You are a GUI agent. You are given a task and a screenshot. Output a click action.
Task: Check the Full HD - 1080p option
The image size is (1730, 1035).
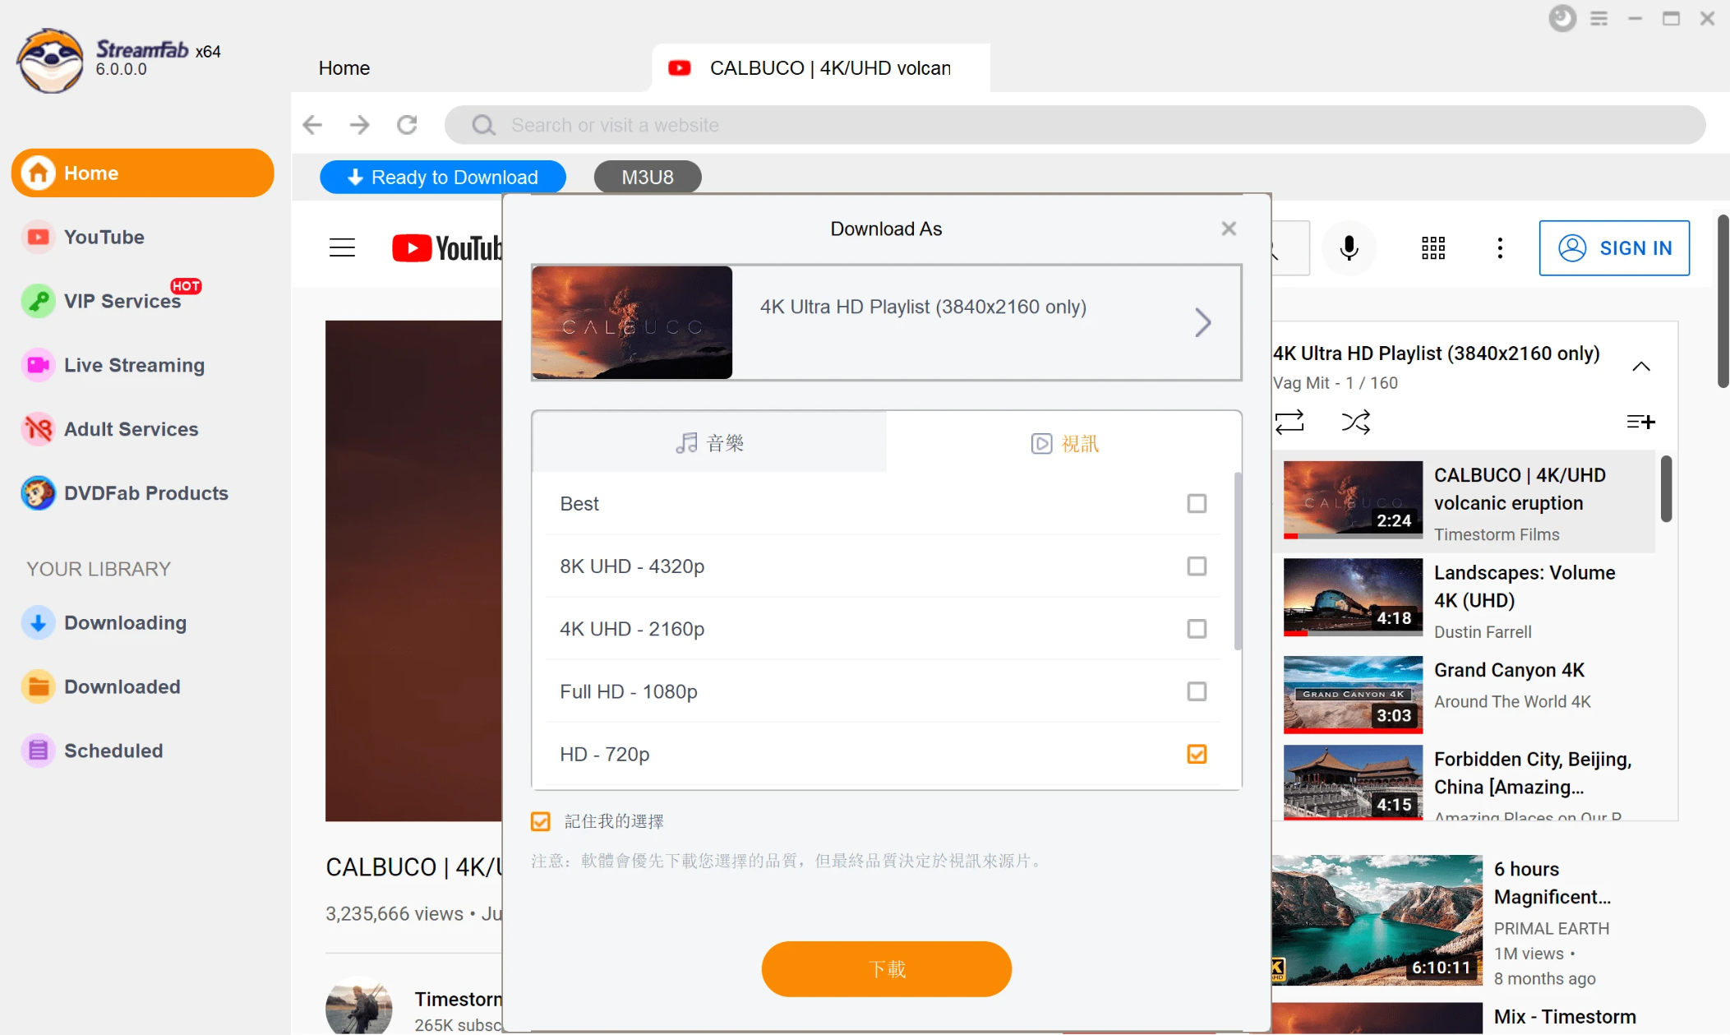point(1197,691)
